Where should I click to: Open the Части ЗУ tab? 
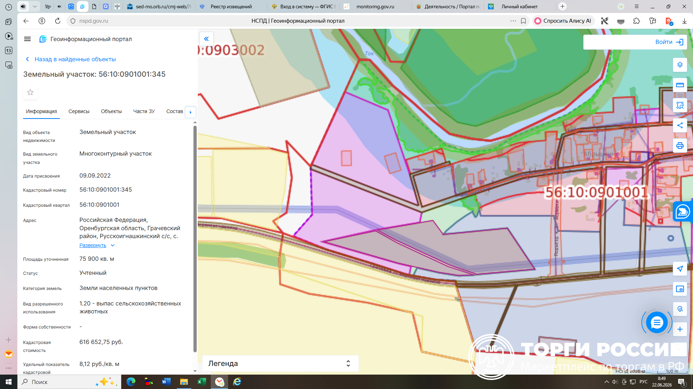(144, 111)
